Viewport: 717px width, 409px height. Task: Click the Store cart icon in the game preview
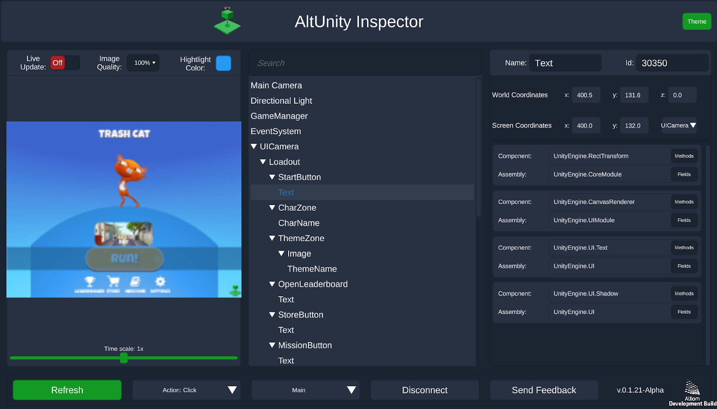point(113,281)
